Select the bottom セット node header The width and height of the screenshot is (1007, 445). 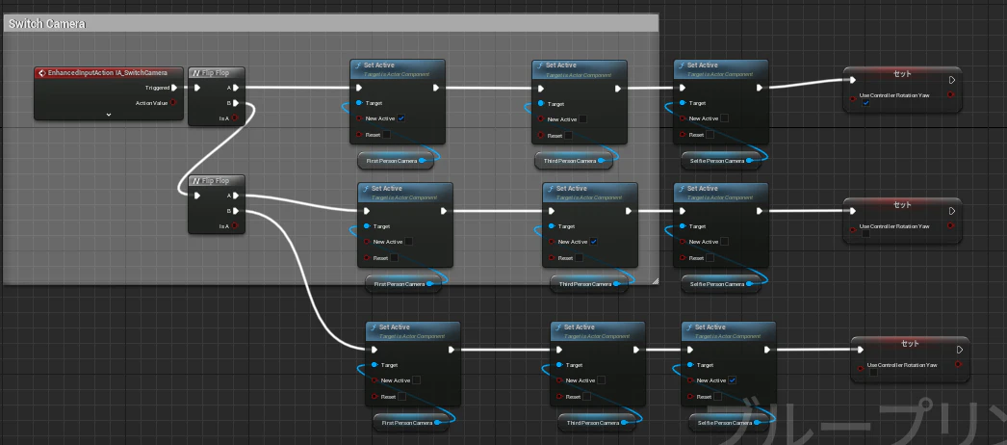click(910, 343)
